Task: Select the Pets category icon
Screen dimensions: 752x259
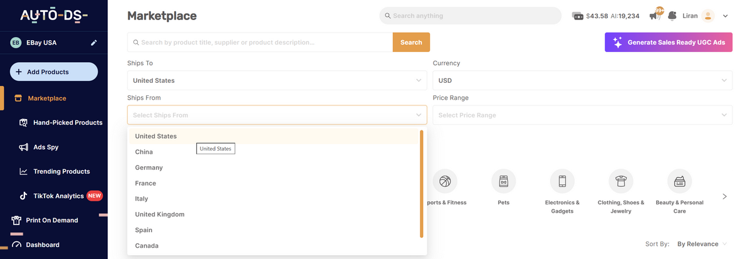Action: coord(503,181)
